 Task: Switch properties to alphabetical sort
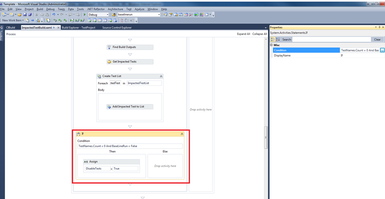pos(278,39)
